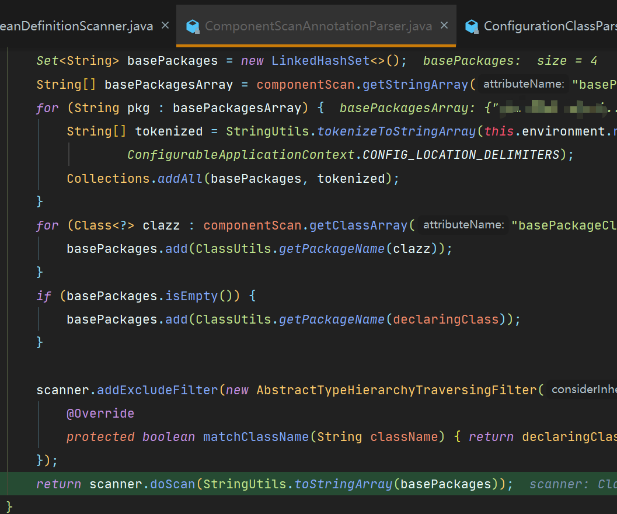Click getPackageName(clazz) call
617x514 pixels.
coord(359,249)
